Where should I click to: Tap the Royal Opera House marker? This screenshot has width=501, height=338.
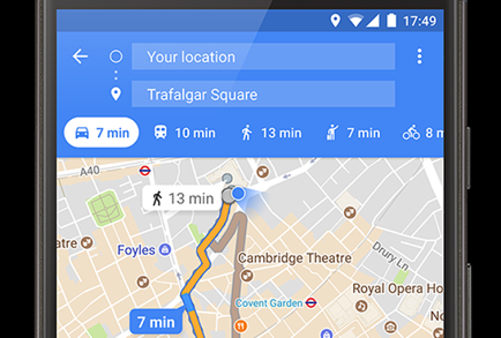(361, 306)
